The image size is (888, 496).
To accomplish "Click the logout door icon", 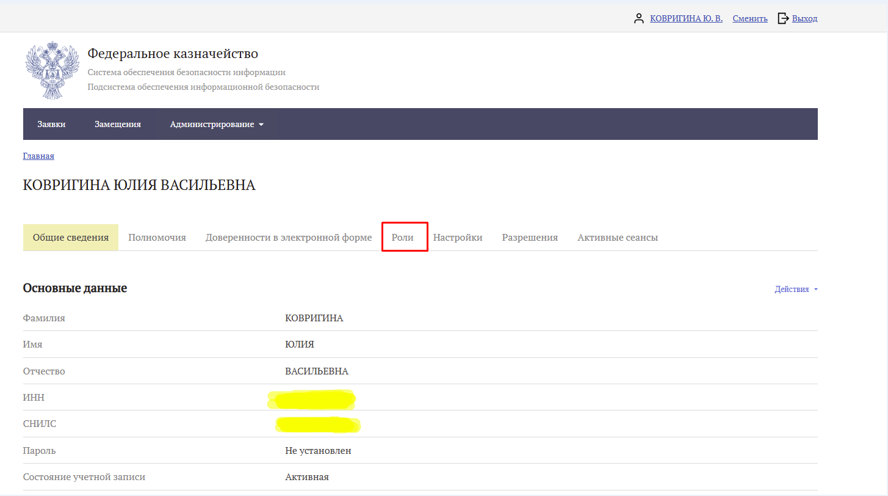I will (783, 18).
